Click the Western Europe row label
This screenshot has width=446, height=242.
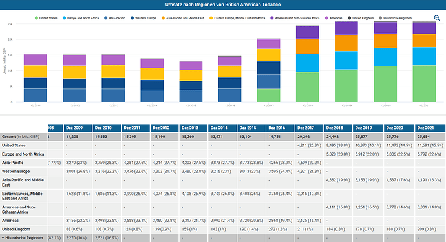16,172
